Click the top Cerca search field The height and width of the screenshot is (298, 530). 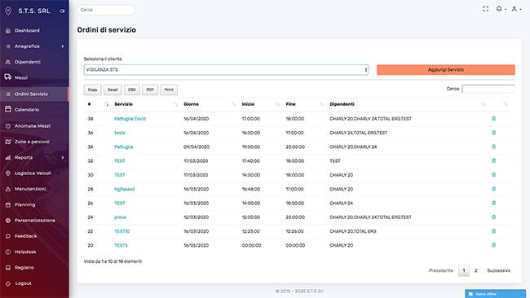point(106,10)
